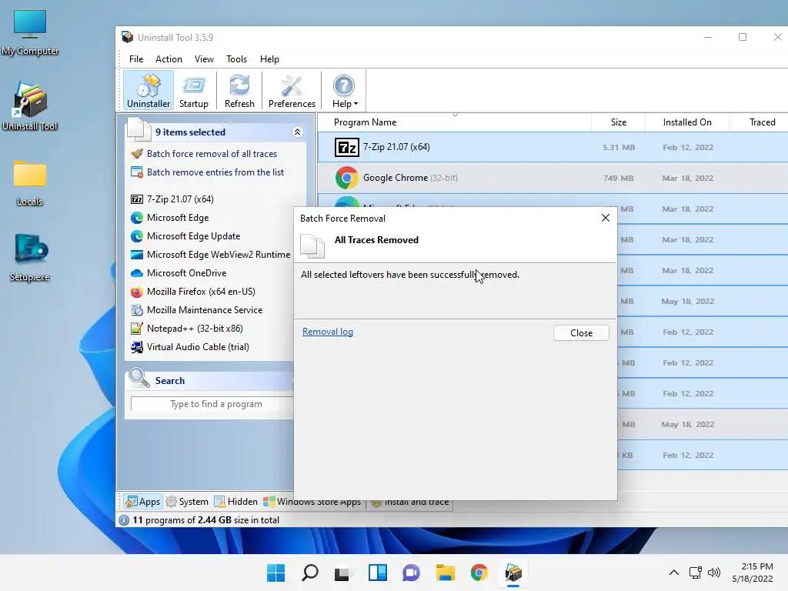Select the Google Chrome row in program table
Screen dimensions: 788x591
point(553,178)
